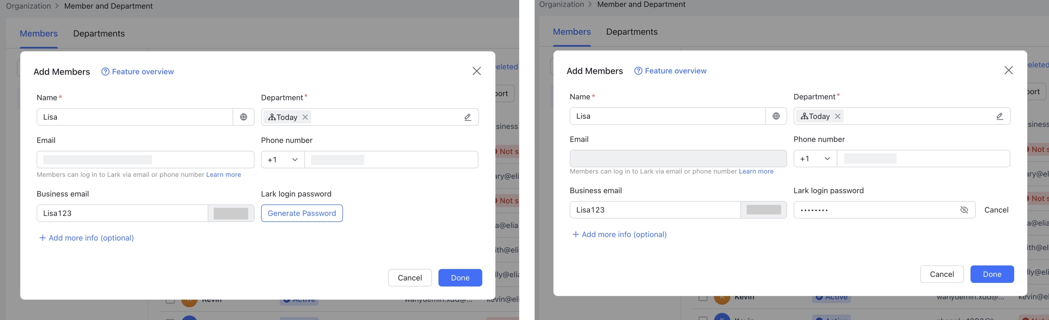Image resolution: width=1049 pixels, height=320 pixels.
Task: Click the globe icon in the right dialog's Name field
Action: click(776, 116)
